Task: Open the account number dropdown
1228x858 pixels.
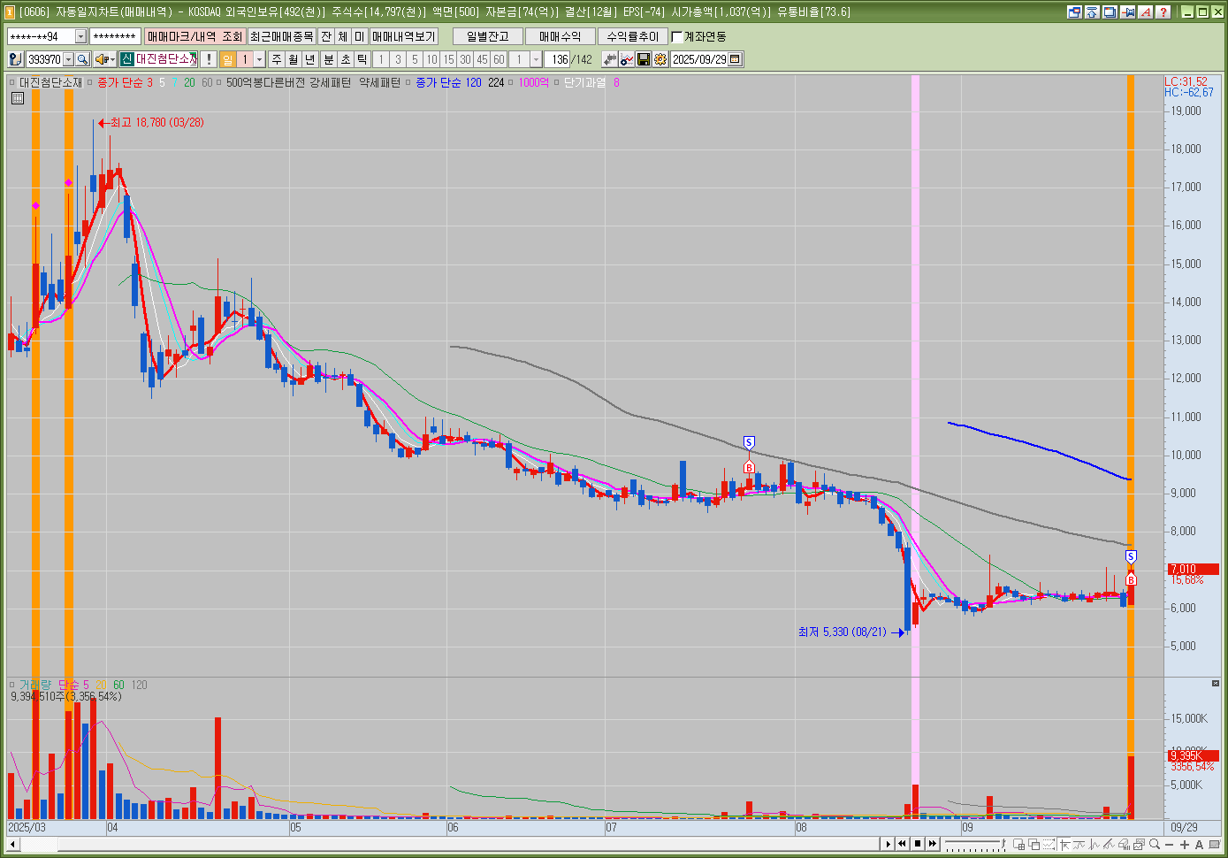Action: [80, 36]
